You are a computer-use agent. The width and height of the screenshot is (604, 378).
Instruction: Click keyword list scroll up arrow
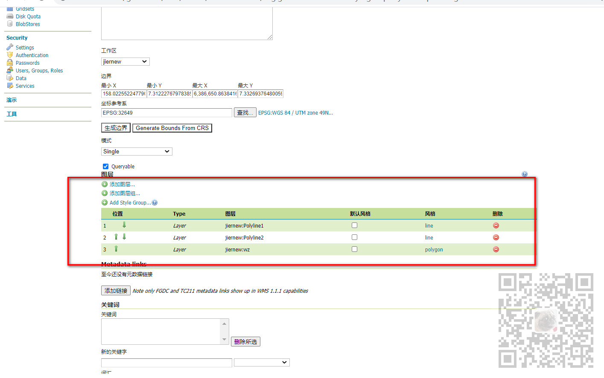[225, 323]
